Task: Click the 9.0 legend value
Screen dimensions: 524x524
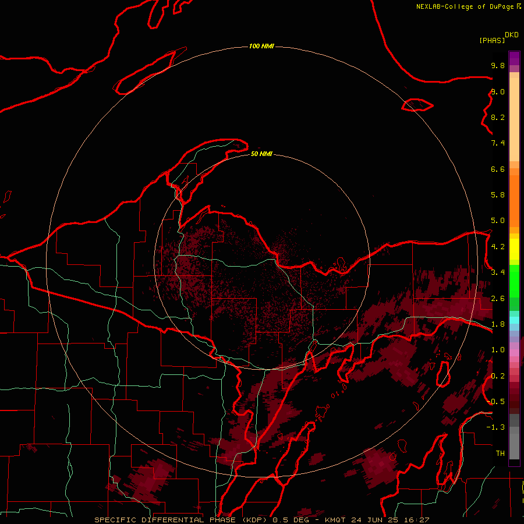Action: tap(498, 91)
